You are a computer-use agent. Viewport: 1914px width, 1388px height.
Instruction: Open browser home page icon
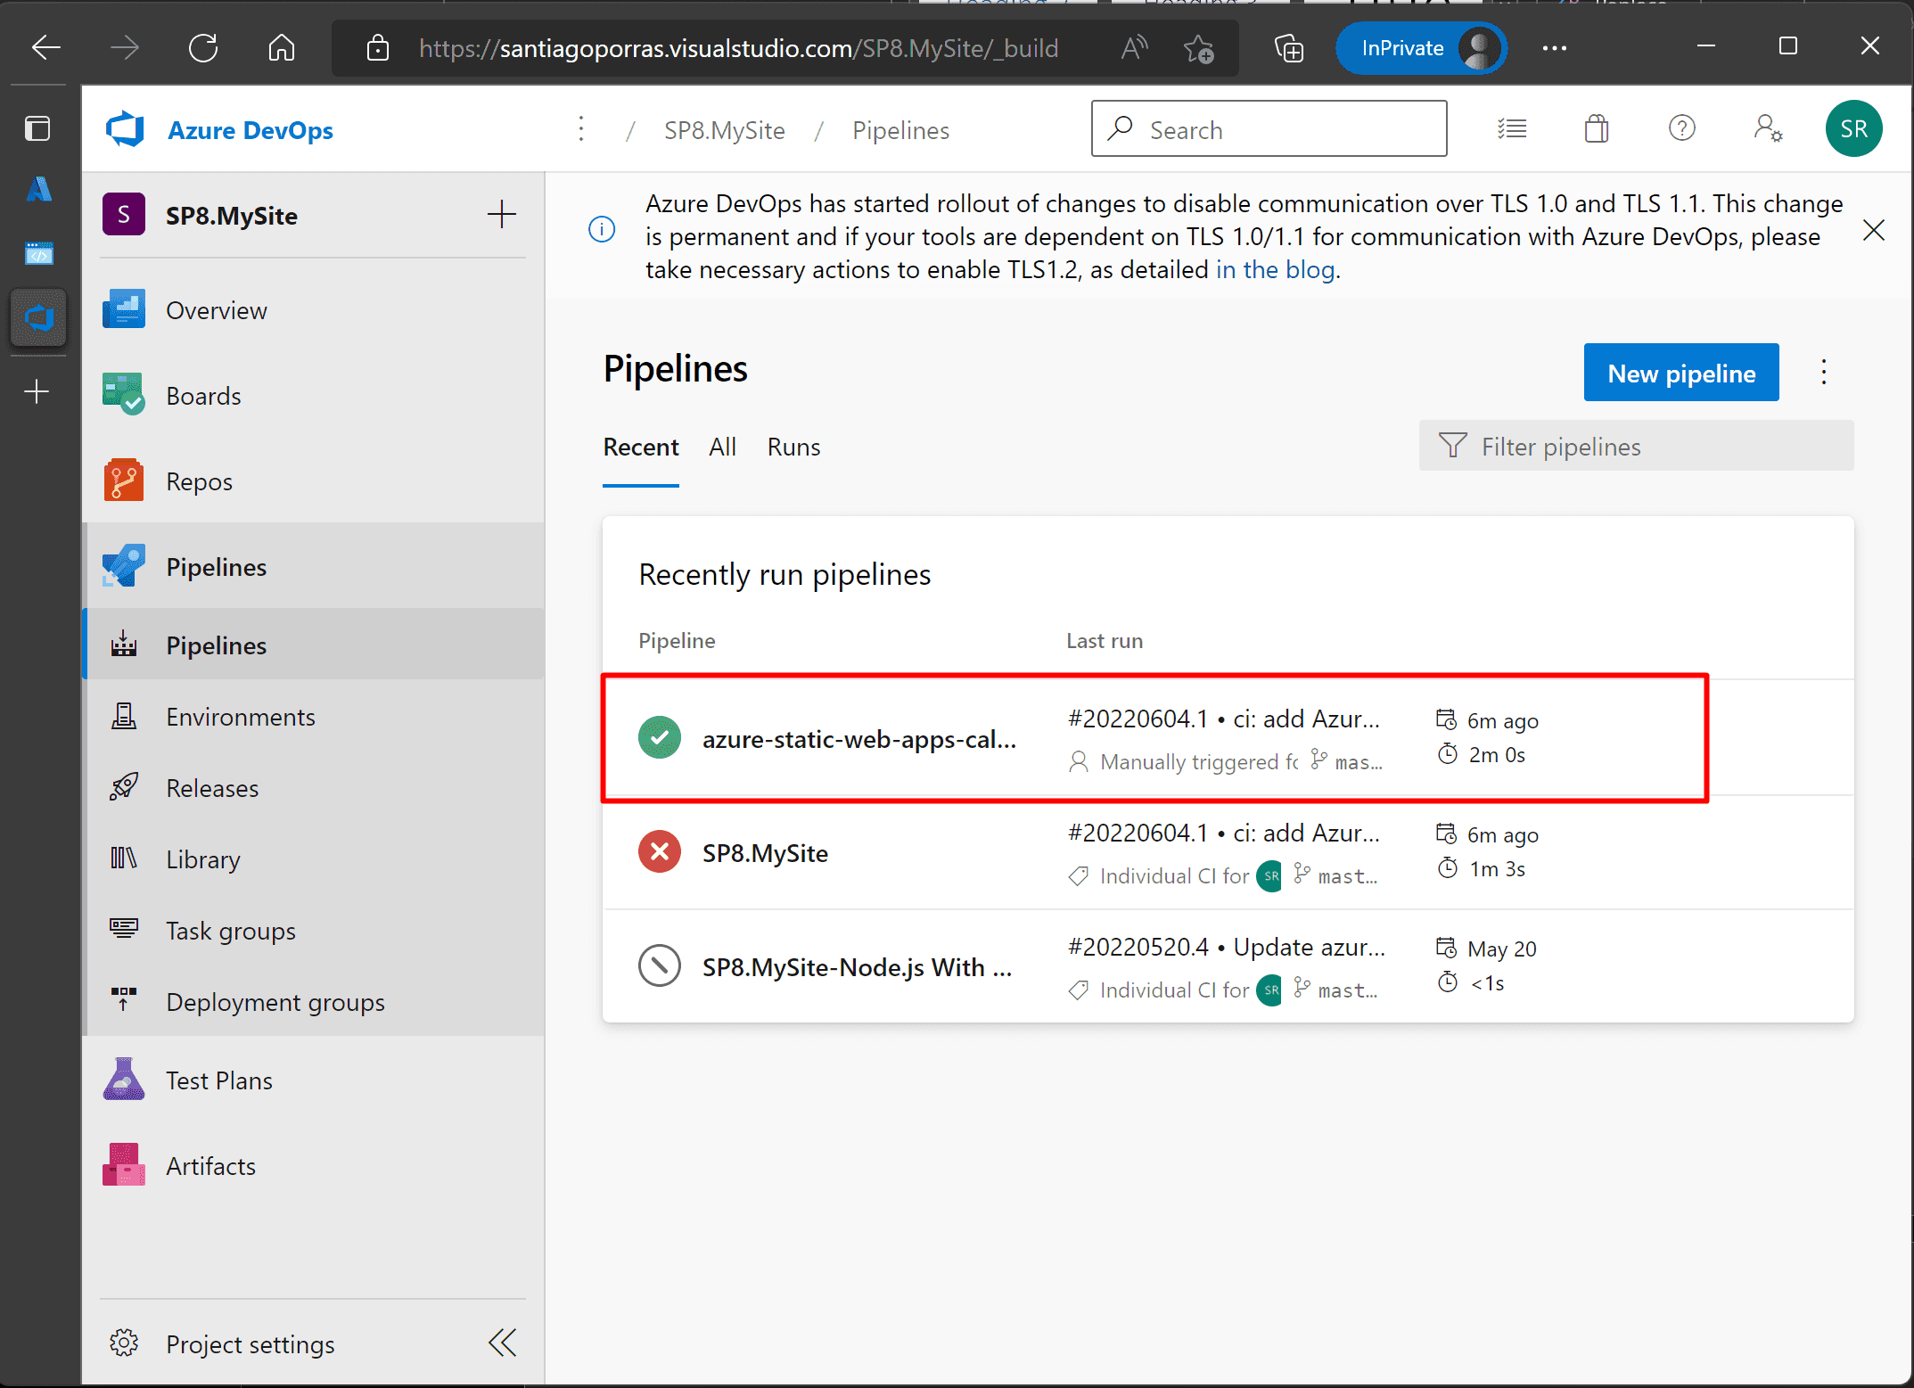(x=282, y=48)
